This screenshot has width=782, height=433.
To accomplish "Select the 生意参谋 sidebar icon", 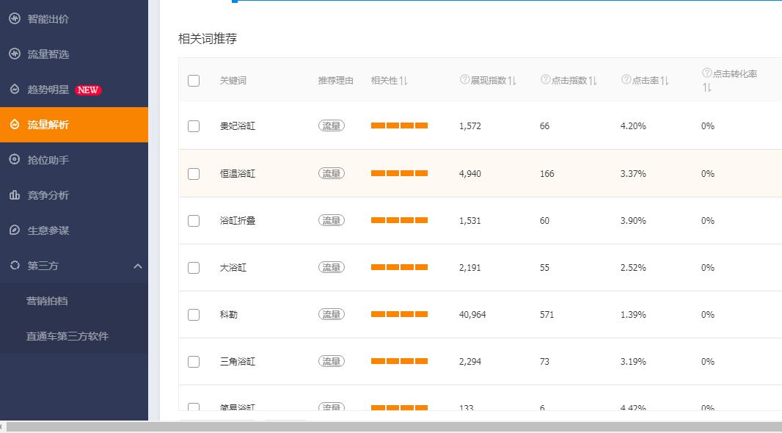I will tap(15, 230).
